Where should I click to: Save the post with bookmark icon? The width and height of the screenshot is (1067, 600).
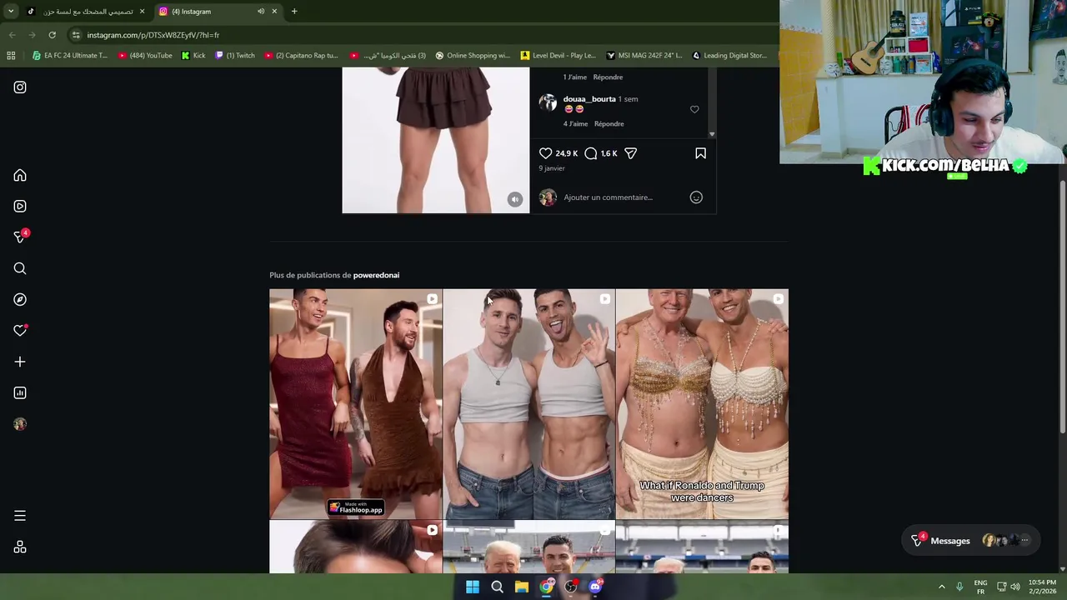700,153
